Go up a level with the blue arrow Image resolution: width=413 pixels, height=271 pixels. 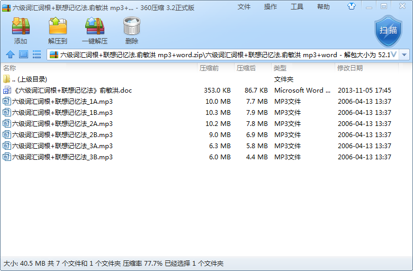(x=10, y=55)
